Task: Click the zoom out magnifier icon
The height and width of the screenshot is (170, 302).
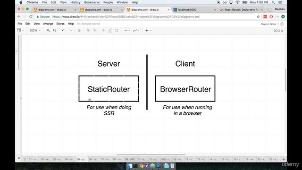Action: (x=55, y=30)
